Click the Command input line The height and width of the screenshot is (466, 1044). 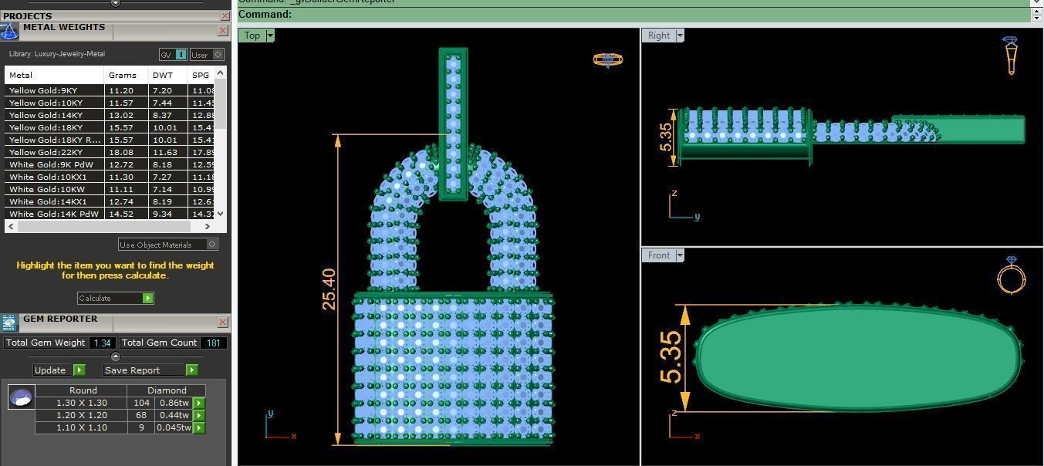click(633, 15)
